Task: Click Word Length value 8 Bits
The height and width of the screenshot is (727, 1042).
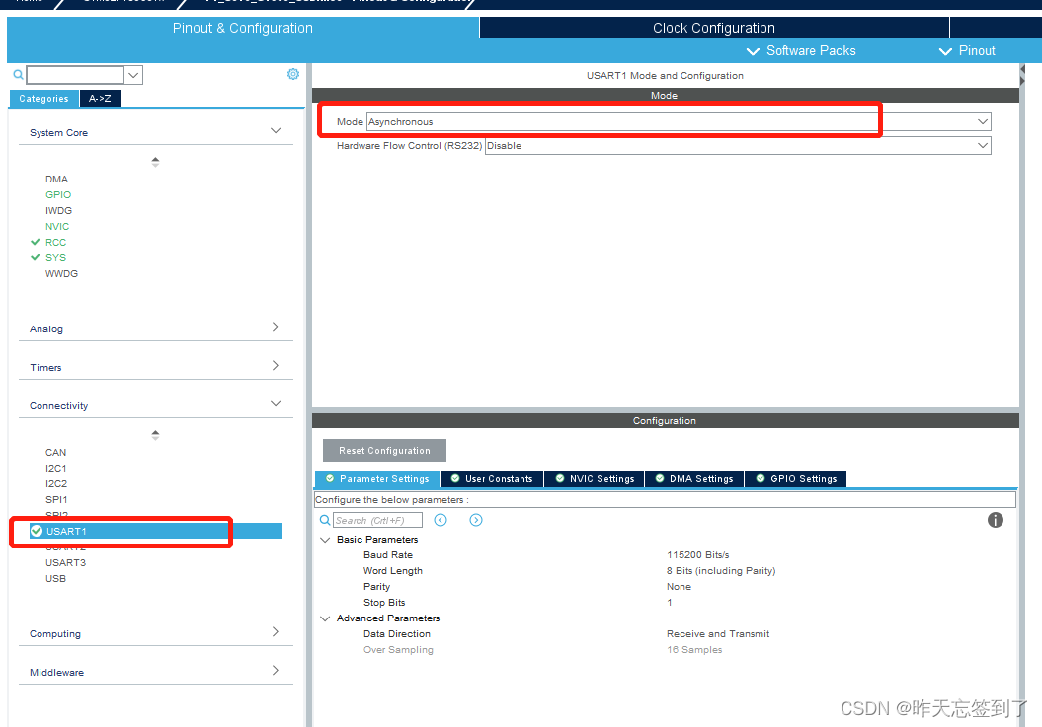Action: pyautogui.click(x=721, y=570)
